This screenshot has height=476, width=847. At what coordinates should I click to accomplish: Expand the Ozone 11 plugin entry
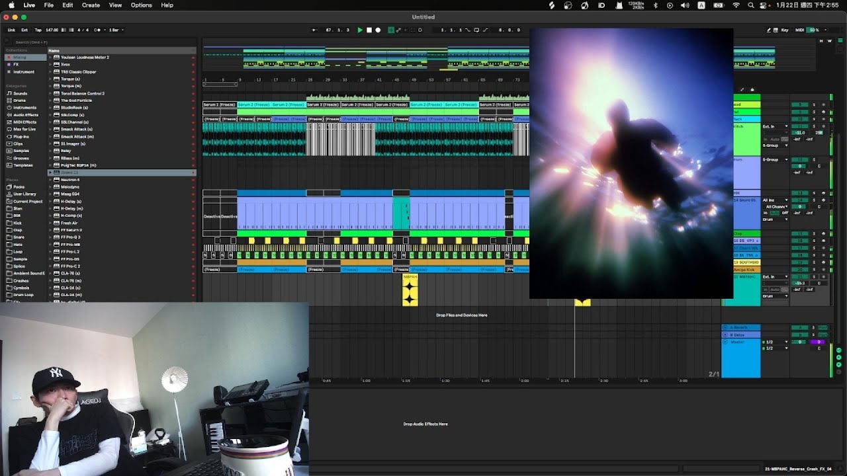[x=50, y=173]
